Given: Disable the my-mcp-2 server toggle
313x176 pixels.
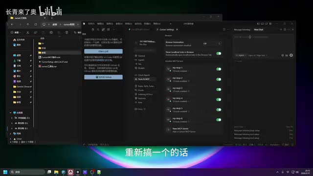Looking at the screenshot, I should [219, 79].
